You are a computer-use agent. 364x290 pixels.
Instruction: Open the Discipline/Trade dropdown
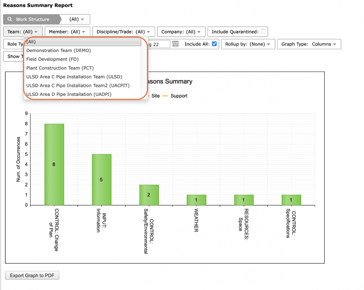pos(123,32)
